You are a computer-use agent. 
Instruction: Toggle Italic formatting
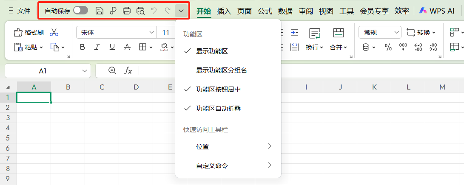(97, 47)
